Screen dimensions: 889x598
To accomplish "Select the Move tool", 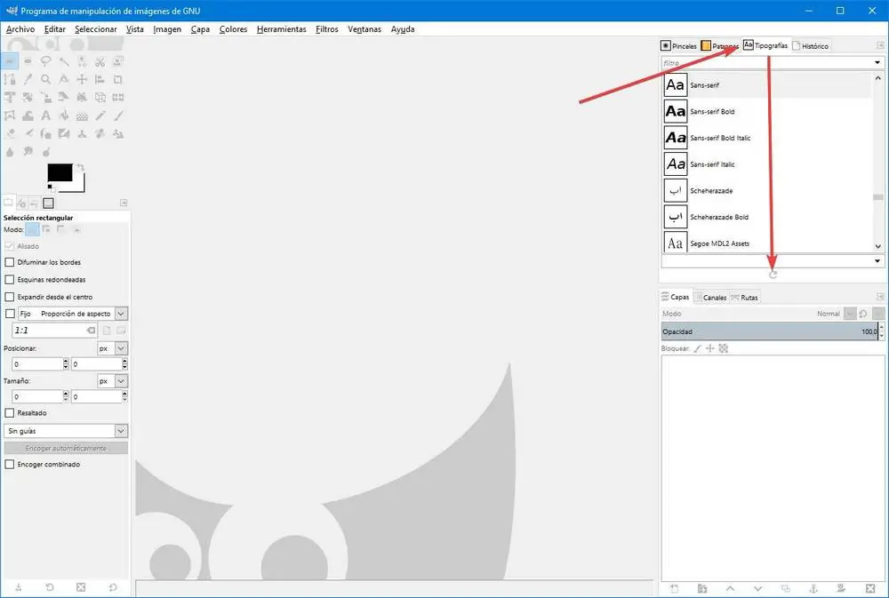I will pyautogui.click(x=82, y=79).
